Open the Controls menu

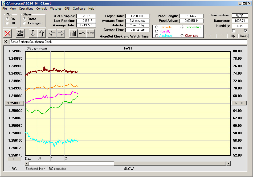(x=42, y=9)
